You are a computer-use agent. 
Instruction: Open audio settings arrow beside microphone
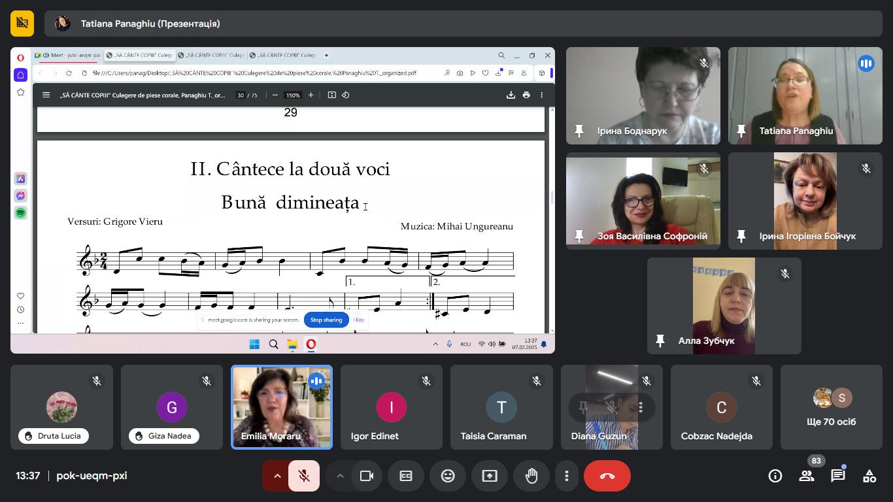click(277, 476)
